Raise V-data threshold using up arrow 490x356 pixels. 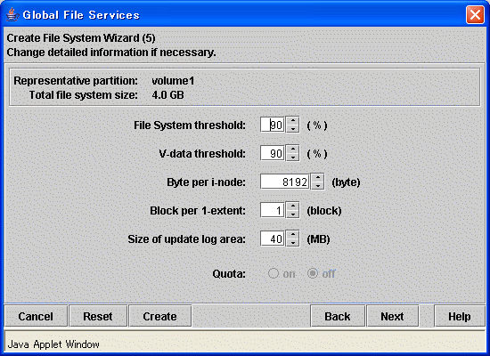(293, 150)
